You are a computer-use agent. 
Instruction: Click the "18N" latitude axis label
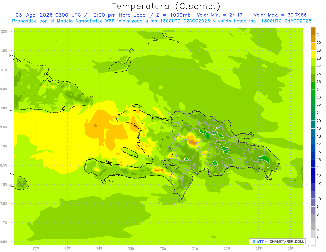tap(4, 184)
